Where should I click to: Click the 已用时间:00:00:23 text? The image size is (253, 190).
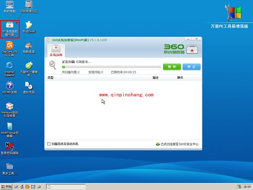pos(123,72)
